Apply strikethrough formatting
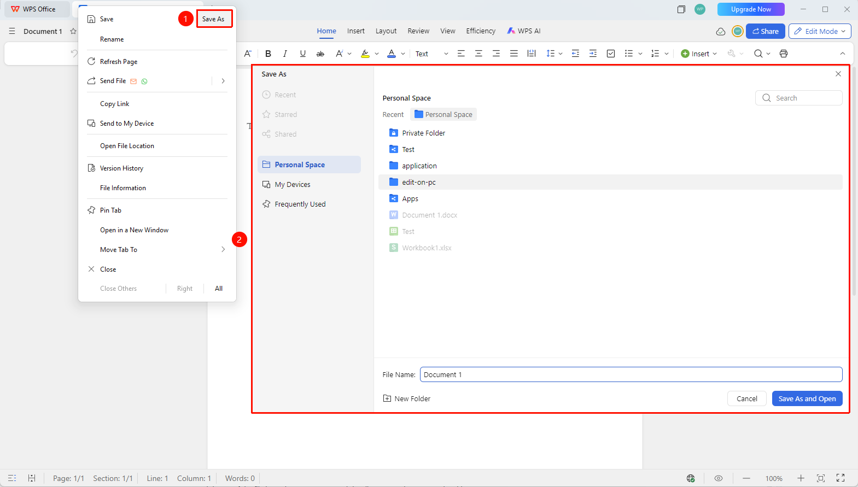 coord(320,54)
